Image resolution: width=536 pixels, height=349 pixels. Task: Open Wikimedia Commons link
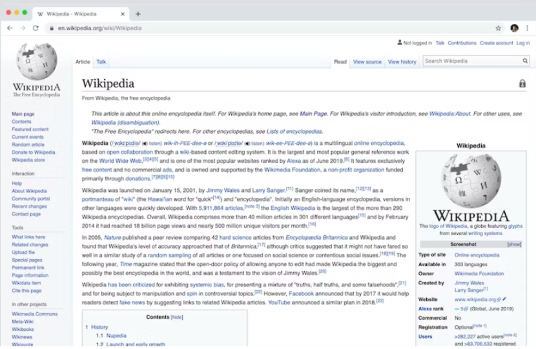pos(34,313)
